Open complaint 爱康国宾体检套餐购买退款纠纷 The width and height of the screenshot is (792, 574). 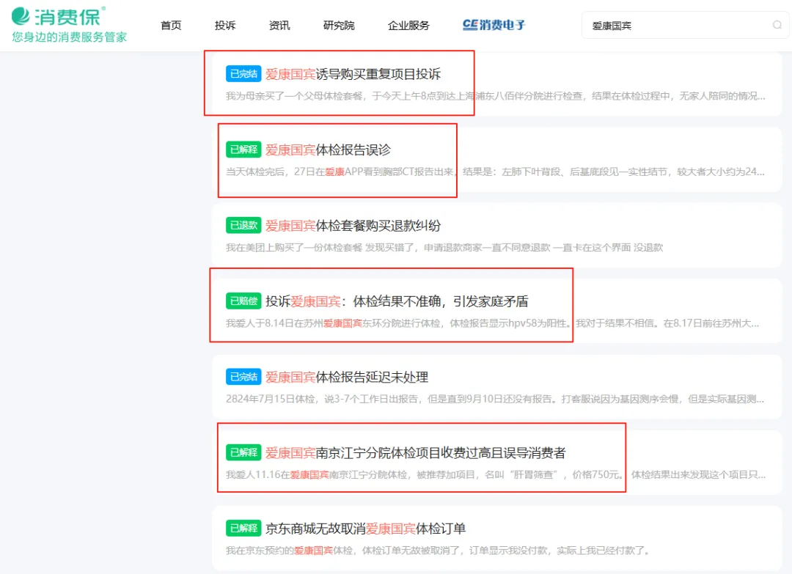(353, 226)
